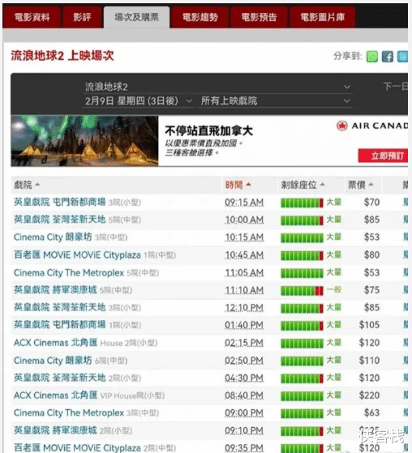Click 立即預訂 ad button
This screenshot has height=453, width=412.
pos(384,156)
